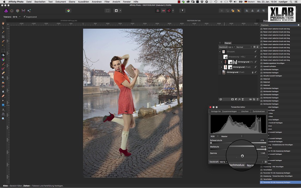Toggle visibility of the Anpassung - HSL layer
The height and width of the screenshot is (188, 301).
255,57
